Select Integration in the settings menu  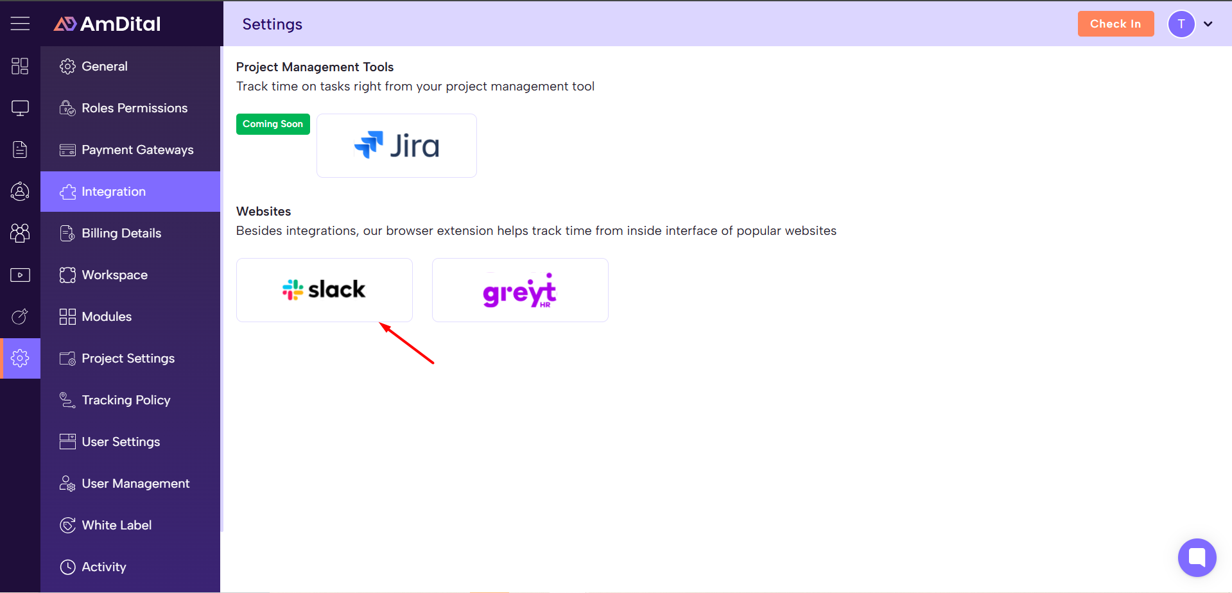(x=130, y=191)
